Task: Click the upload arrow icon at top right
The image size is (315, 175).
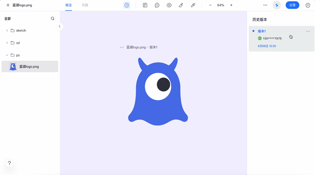Action: pyautogui.click(x=308, y=5)
